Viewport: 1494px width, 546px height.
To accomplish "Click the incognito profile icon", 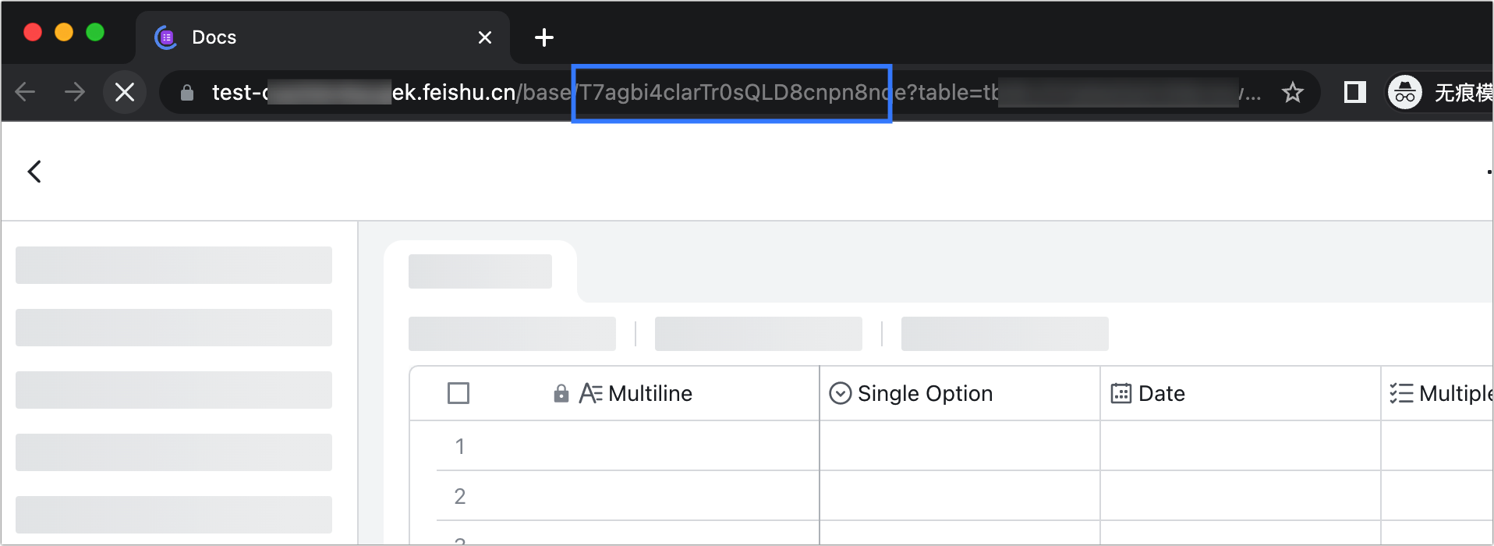I will coord(1405,93).
